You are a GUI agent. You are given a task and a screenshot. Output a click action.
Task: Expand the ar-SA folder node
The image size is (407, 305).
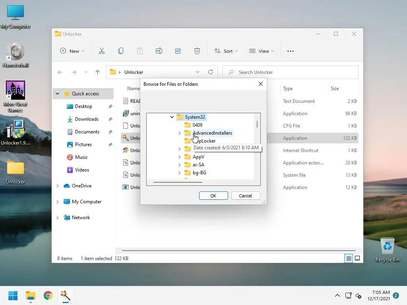click(x=179, y=165)
